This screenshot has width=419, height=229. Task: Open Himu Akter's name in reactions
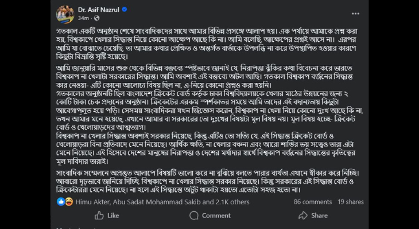(x=92, y=202)
